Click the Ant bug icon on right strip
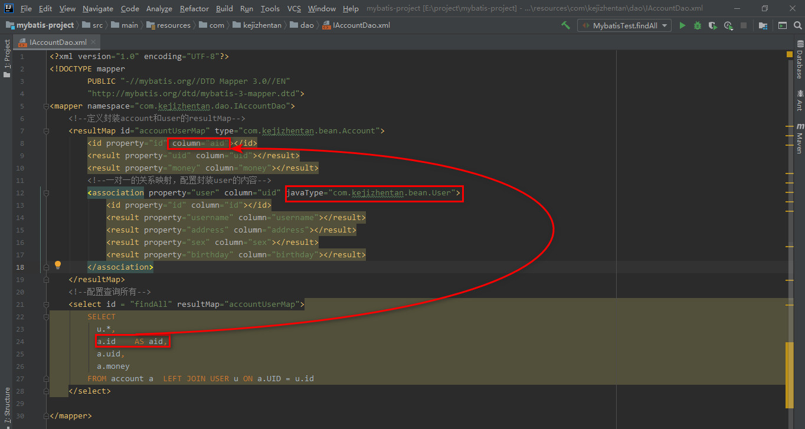 (x=800, y=93)
